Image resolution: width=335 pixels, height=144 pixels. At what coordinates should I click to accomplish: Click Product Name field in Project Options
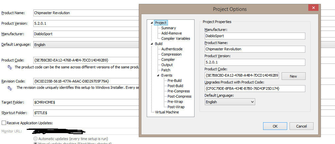click(255, 49)
